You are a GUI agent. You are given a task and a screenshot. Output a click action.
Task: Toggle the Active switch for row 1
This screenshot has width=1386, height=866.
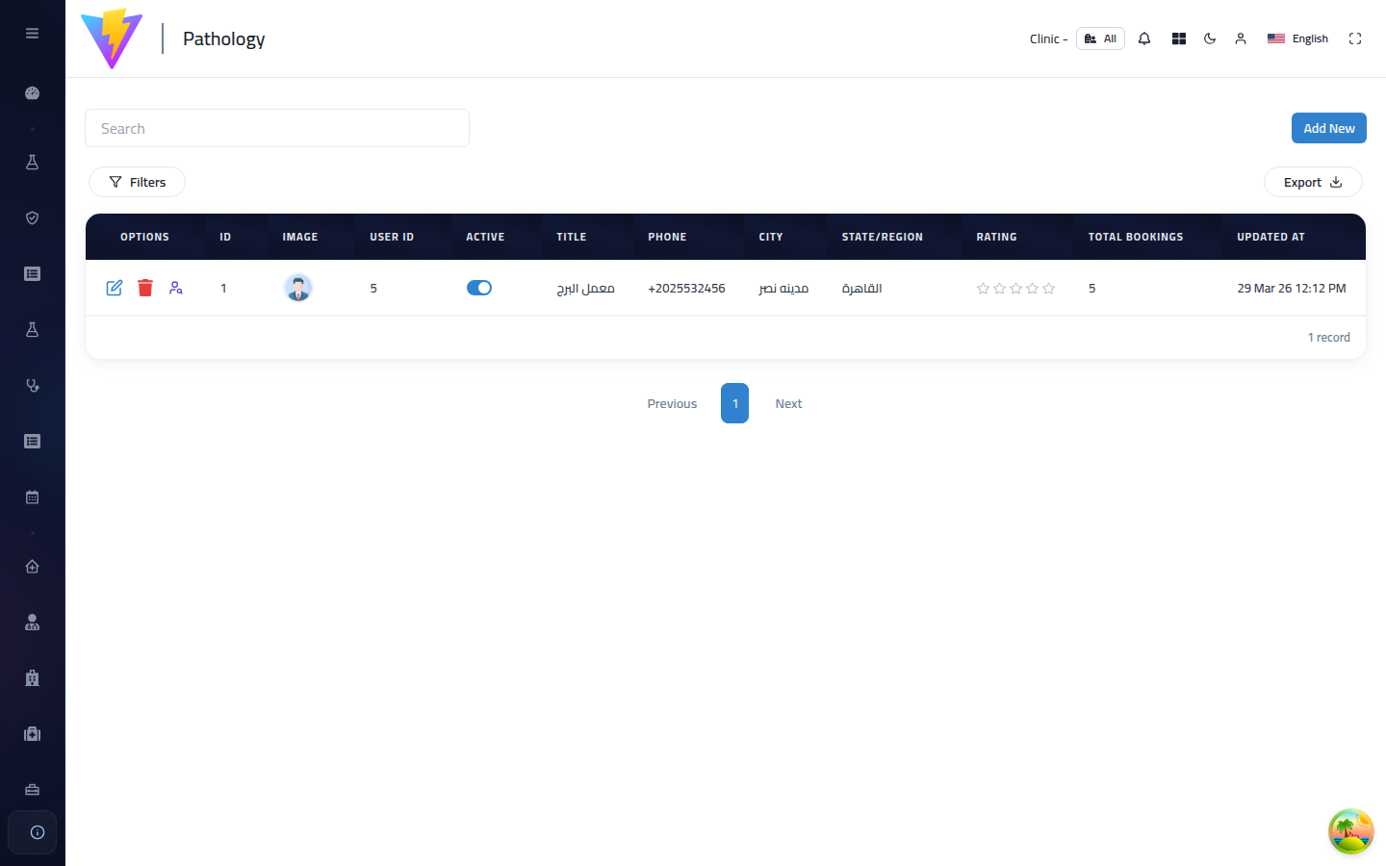479,288
